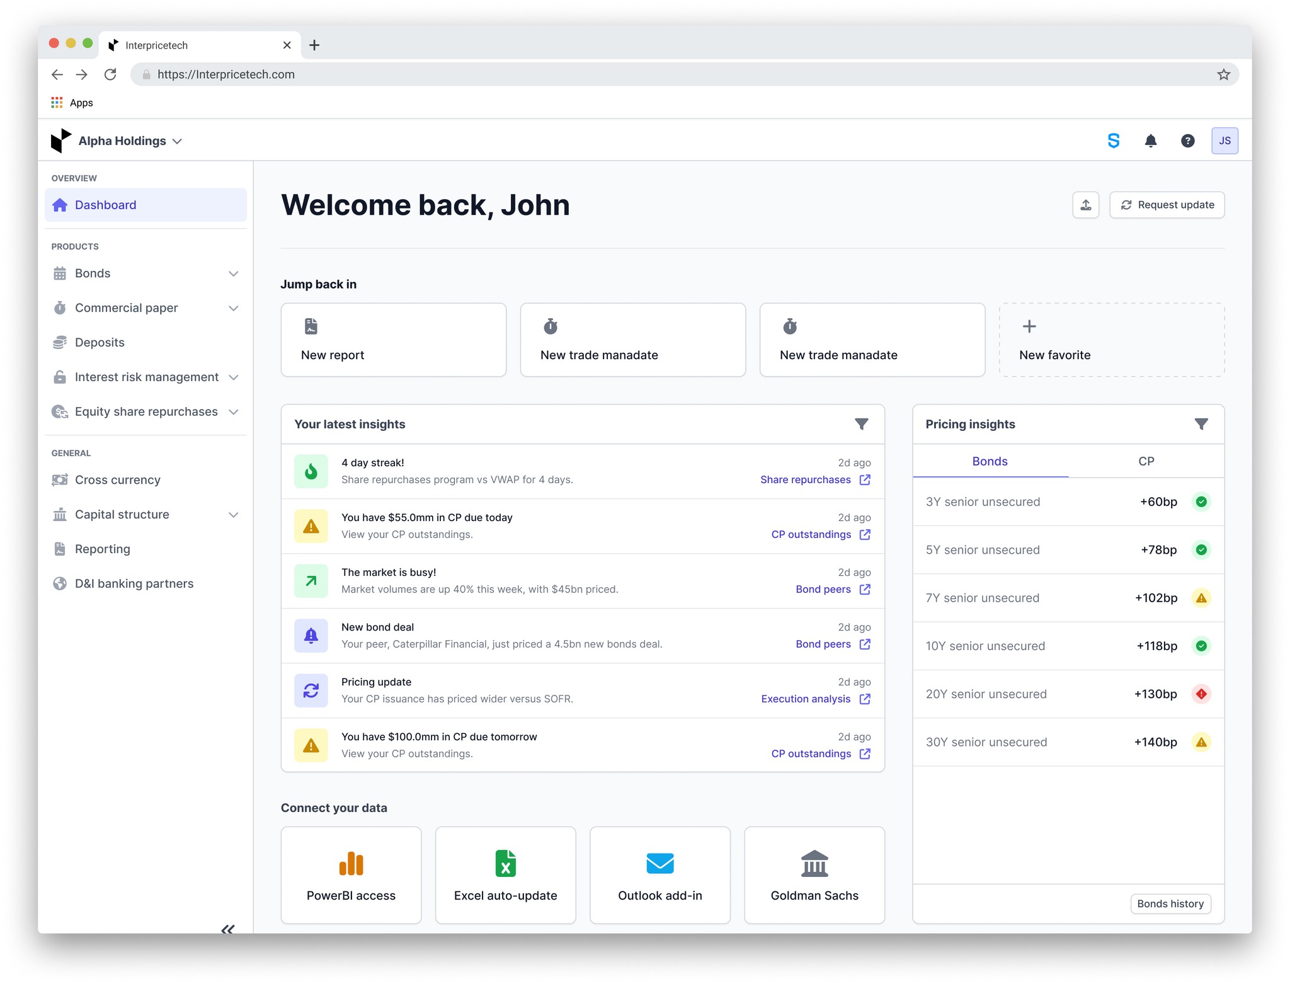Click the Goldman Sachs bank card
This screenshot has height=984, width=1290.
click(x=814, y=874)
